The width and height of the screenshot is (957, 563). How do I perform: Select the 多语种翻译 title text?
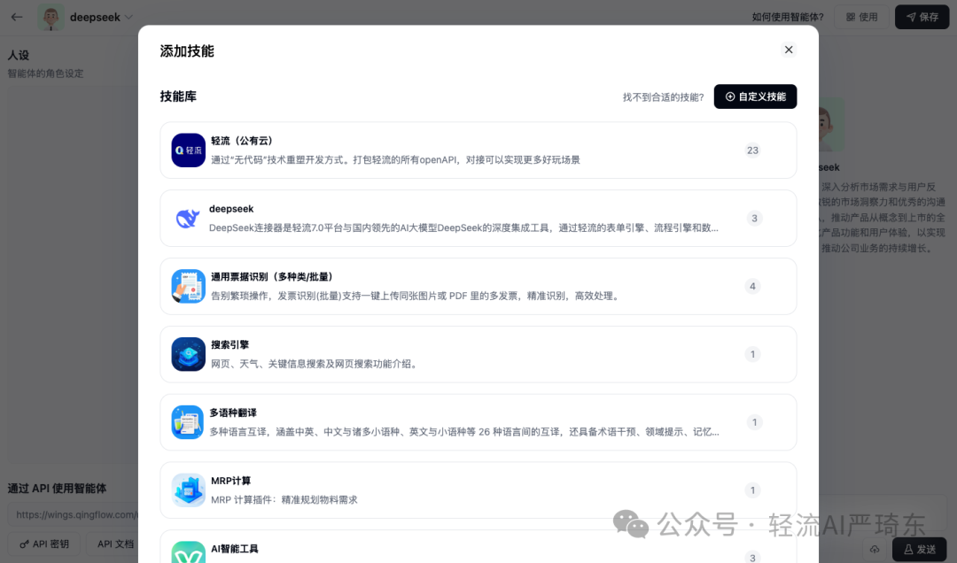click(233, 413)
